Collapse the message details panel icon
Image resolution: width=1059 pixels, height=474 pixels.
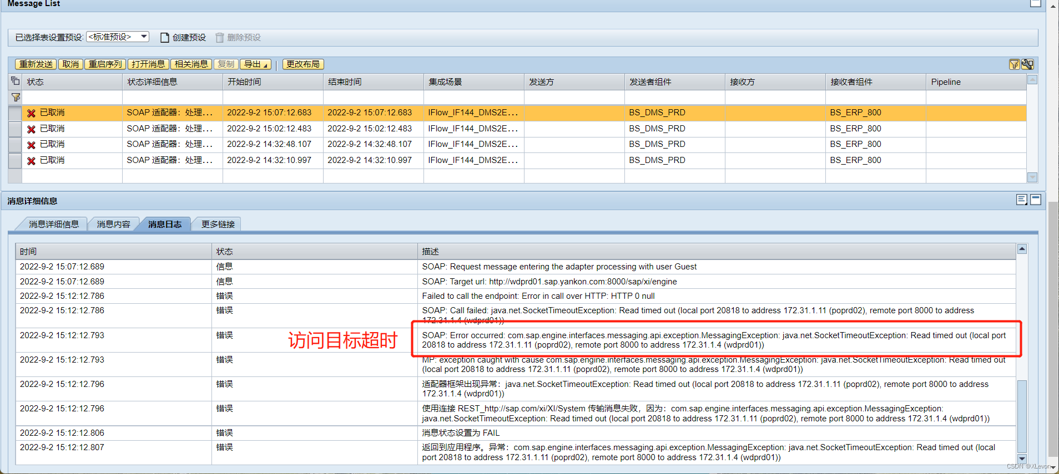tap(1021, 200)
